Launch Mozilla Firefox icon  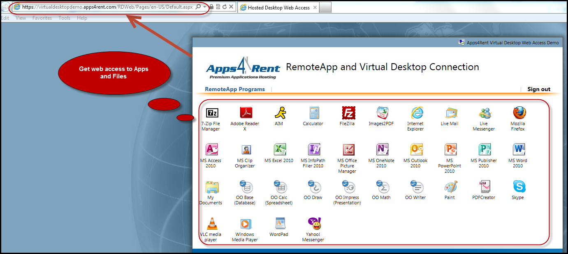click(x=519, y=113)
